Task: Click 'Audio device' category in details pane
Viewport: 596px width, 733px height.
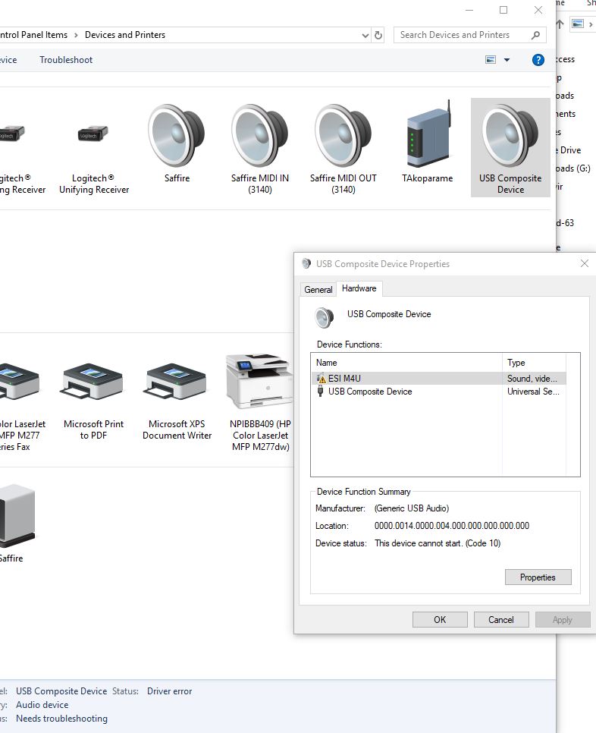Action: (42, 704)
